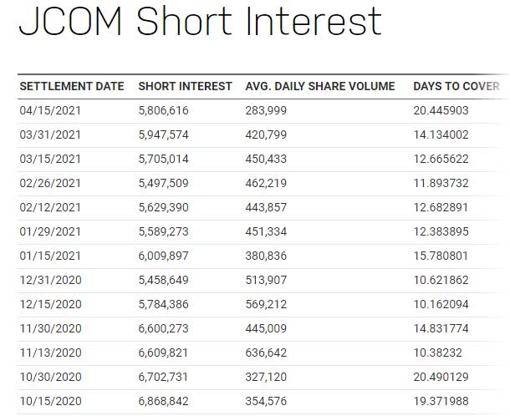
Task: Select the 636,642 volume cell
Action: 266,353
